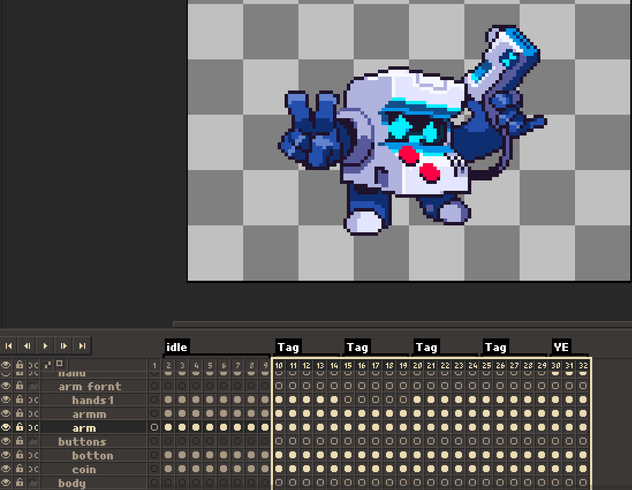Collapse the body group folder

coord(33,483)
